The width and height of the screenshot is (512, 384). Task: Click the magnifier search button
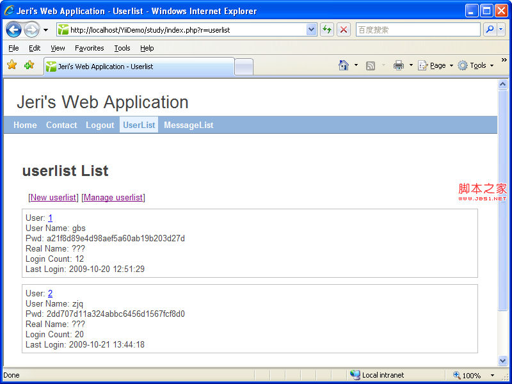[490, 29]
